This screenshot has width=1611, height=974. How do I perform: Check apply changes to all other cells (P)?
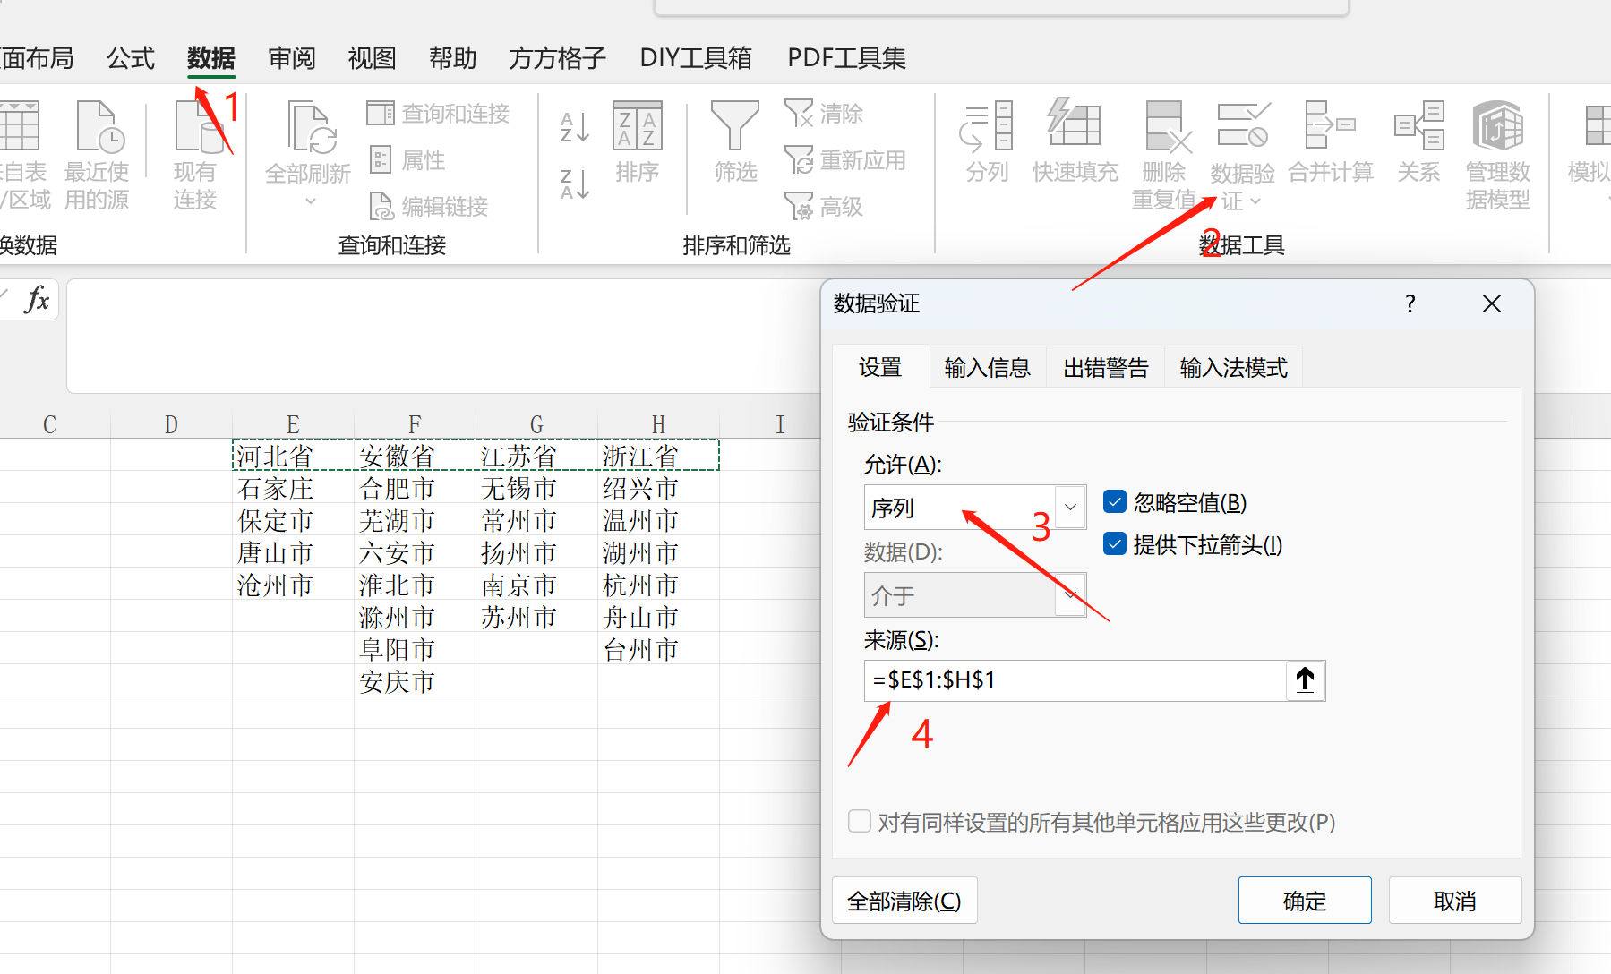[860, 822]
